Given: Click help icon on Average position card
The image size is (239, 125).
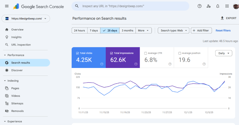Looking at the screenshot, I should click(204, 64).
